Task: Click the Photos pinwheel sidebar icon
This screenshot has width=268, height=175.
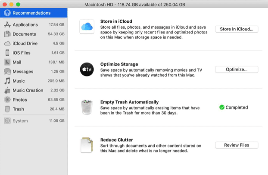Action: pos(7,100)
